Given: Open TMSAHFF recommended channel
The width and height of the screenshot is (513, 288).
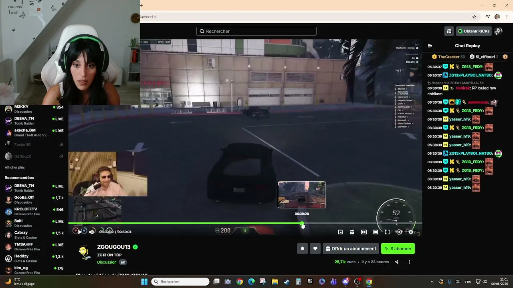Looking at the screenshot, I should click(34, 246).
